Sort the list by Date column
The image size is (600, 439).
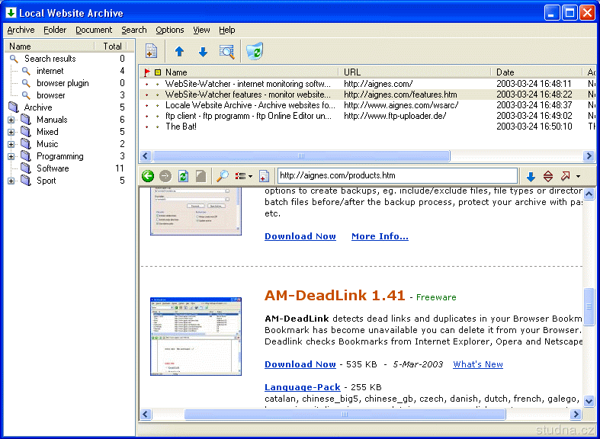pyautogui.click(x=534, y=72)
